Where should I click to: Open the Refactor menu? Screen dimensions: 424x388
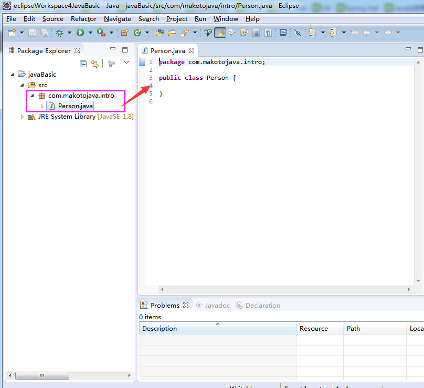(83, 19)
